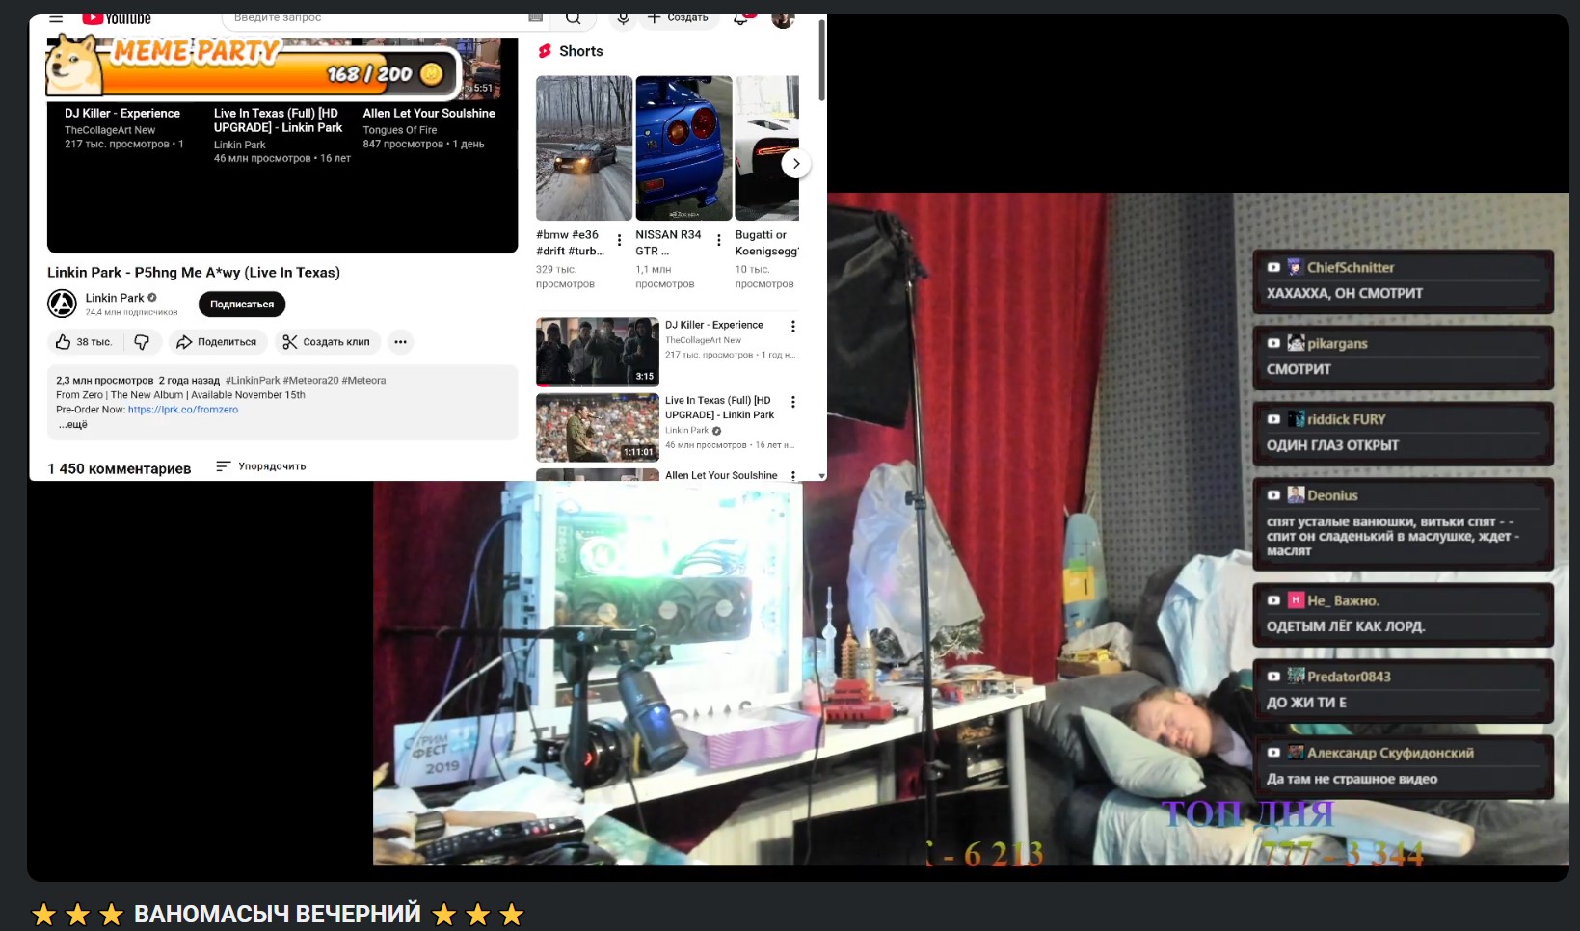Click Александр Скуфидонский's chat avatar

(x=1295, y=753)
